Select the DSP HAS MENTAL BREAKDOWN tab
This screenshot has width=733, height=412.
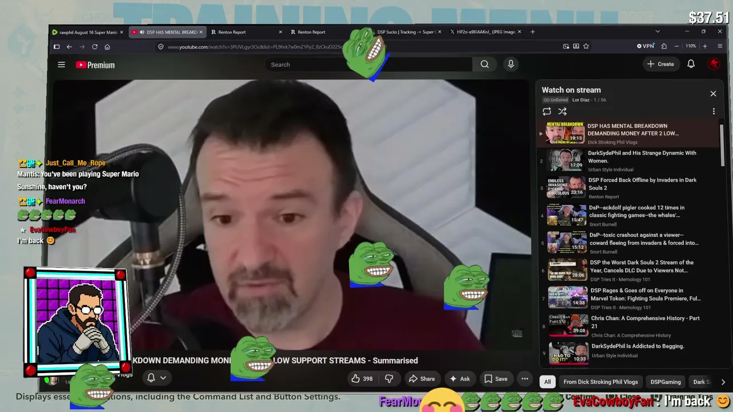tap(167, 32)
